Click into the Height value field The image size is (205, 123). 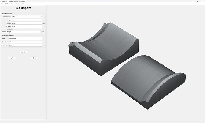click(x=27, y=23)
